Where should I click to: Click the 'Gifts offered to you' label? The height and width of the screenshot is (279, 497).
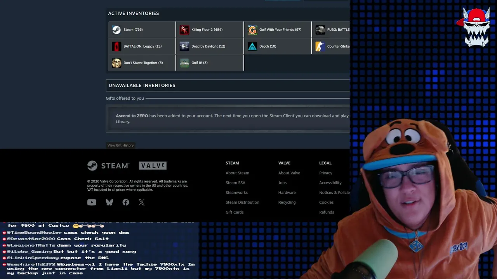pos(125,98)
